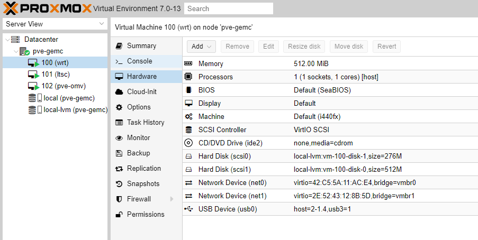Click the USB Device icon
Image resolution: width=478 pixels, height=240 pixels.
(188, 209)
